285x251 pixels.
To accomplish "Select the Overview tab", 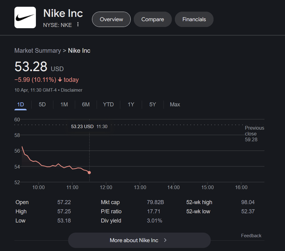I will click(111, 19).
